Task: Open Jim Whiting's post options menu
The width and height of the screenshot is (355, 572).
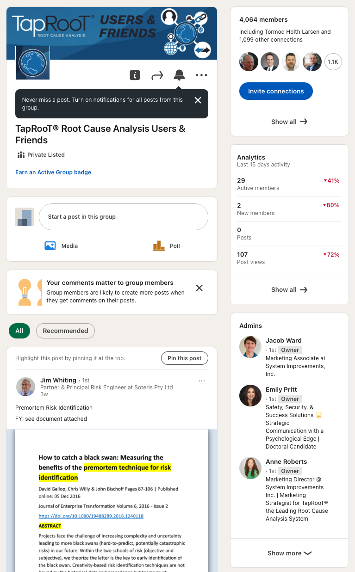Action: click(201, 381)
